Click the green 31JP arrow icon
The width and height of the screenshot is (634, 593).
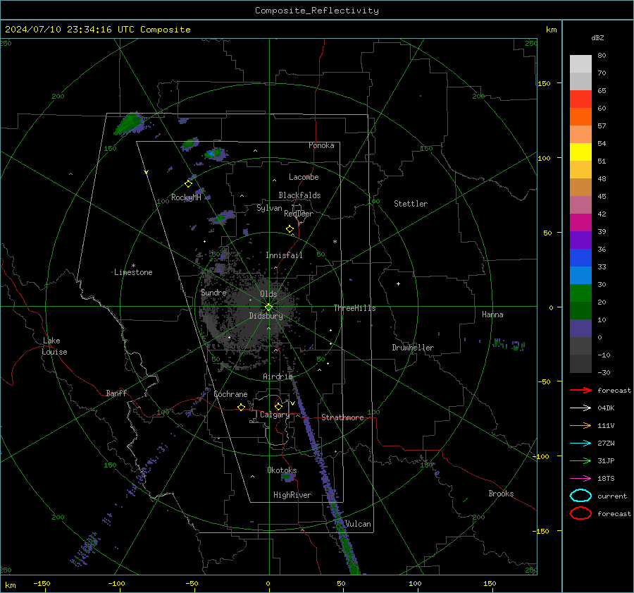coord(580,460)
